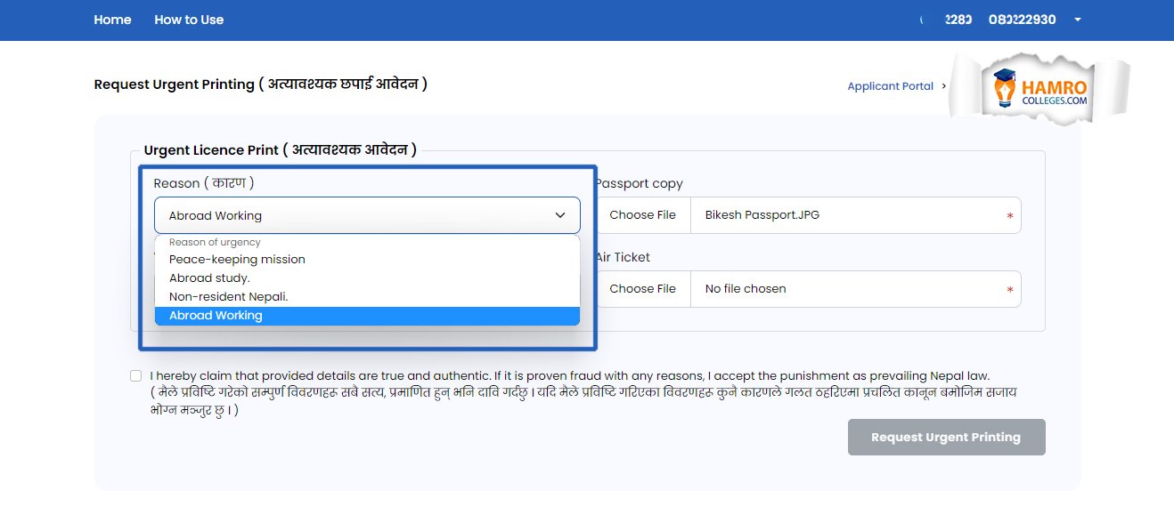Expand the arrow beside Applicant Portal
Image resolution: width=1174 pixels, height=523 pixels.
(943, 86)
